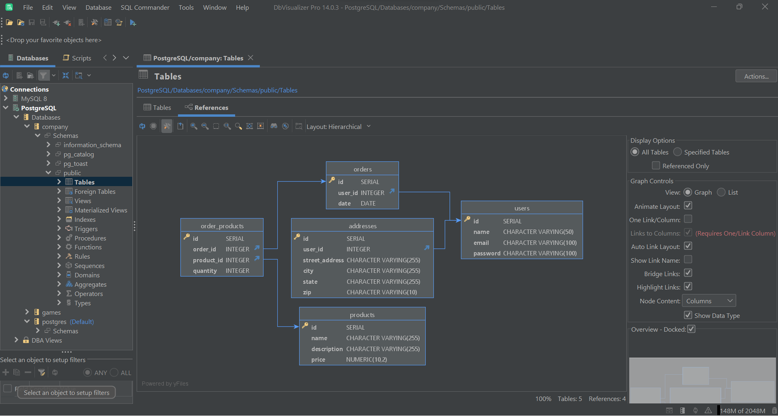Screen dimensions: 778x416
Task: Click the export graph icon
Action: (180, 126)
